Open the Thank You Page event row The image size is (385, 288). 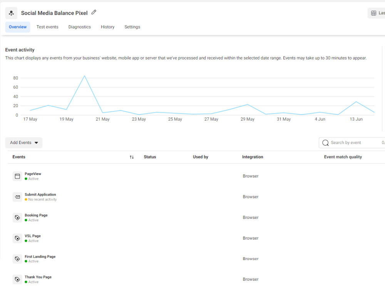click(x=196, y=280)
